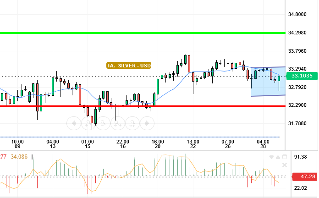Maximize the indicator panel
This screenshot has height=198, width=319.
[x=285, y=157]
